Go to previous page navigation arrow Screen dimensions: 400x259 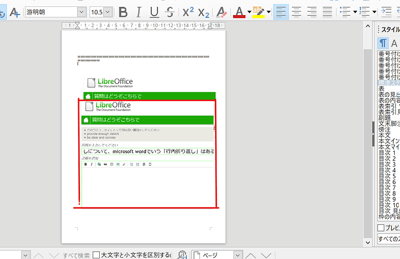251,255
